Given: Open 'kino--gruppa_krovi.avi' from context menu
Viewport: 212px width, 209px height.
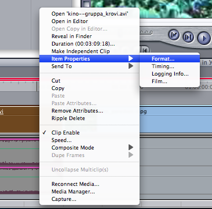Looking at the screenshot, I should pos(89,14).
